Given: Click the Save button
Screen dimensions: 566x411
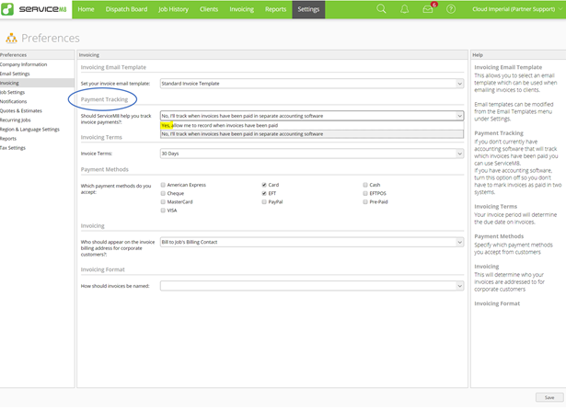Looking at the screenshot, I should [549, 397].
